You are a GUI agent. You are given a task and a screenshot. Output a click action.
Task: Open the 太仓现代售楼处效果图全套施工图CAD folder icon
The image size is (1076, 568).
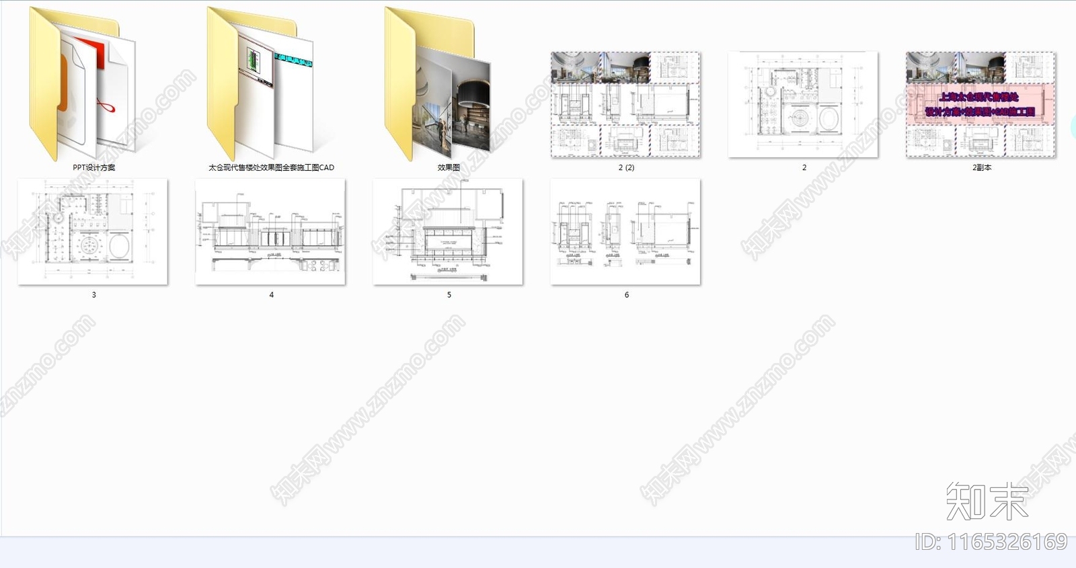pos(261,84)
